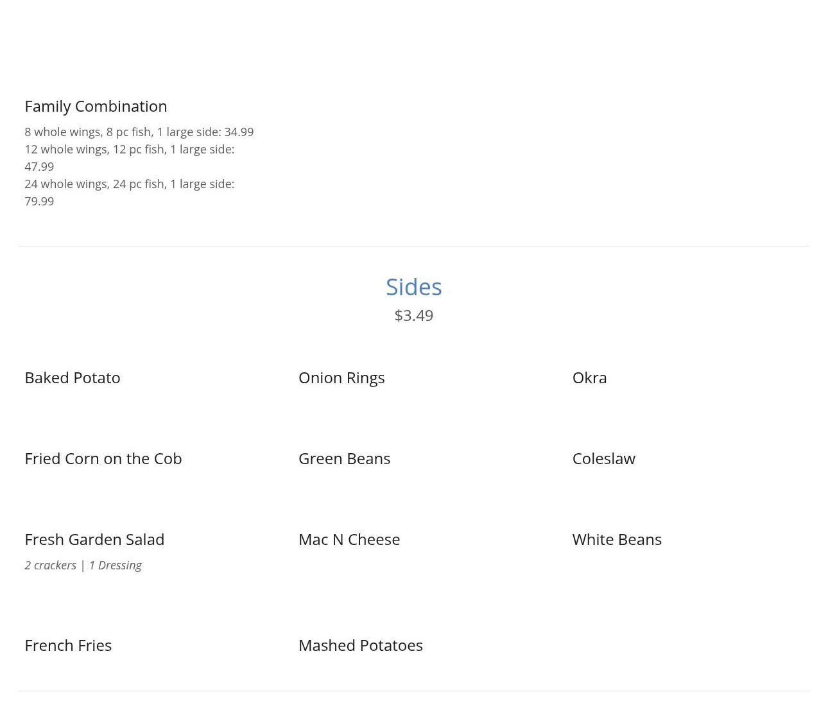Click the 47.99 price text
This screenshot has height=717, width=828.
pyautogui.click(x=39, y=166)
